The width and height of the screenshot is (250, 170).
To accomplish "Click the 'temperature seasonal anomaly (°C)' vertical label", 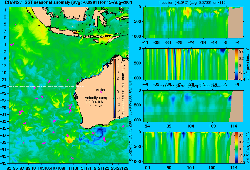I will pyautogui.click(x=123, y=89).
